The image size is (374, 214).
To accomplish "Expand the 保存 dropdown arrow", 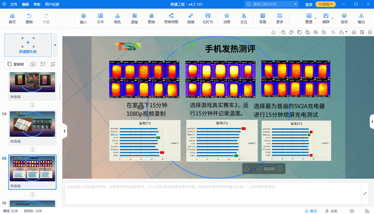I will tap(332, 18).
